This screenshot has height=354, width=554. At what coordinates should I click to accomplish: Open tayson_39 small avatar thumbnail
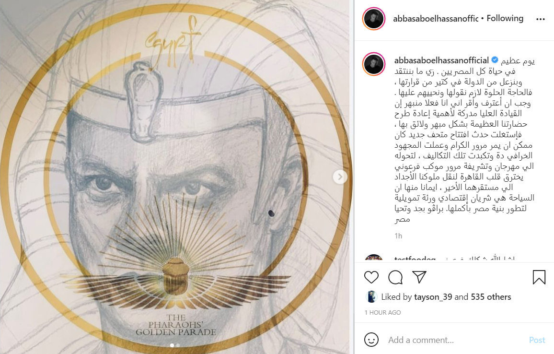(x=371, y=297)
